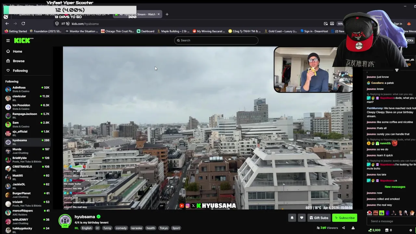Viewport: 416px width, 234px height.
Task: Click the karaoke tag
Action: coord(136,228)
